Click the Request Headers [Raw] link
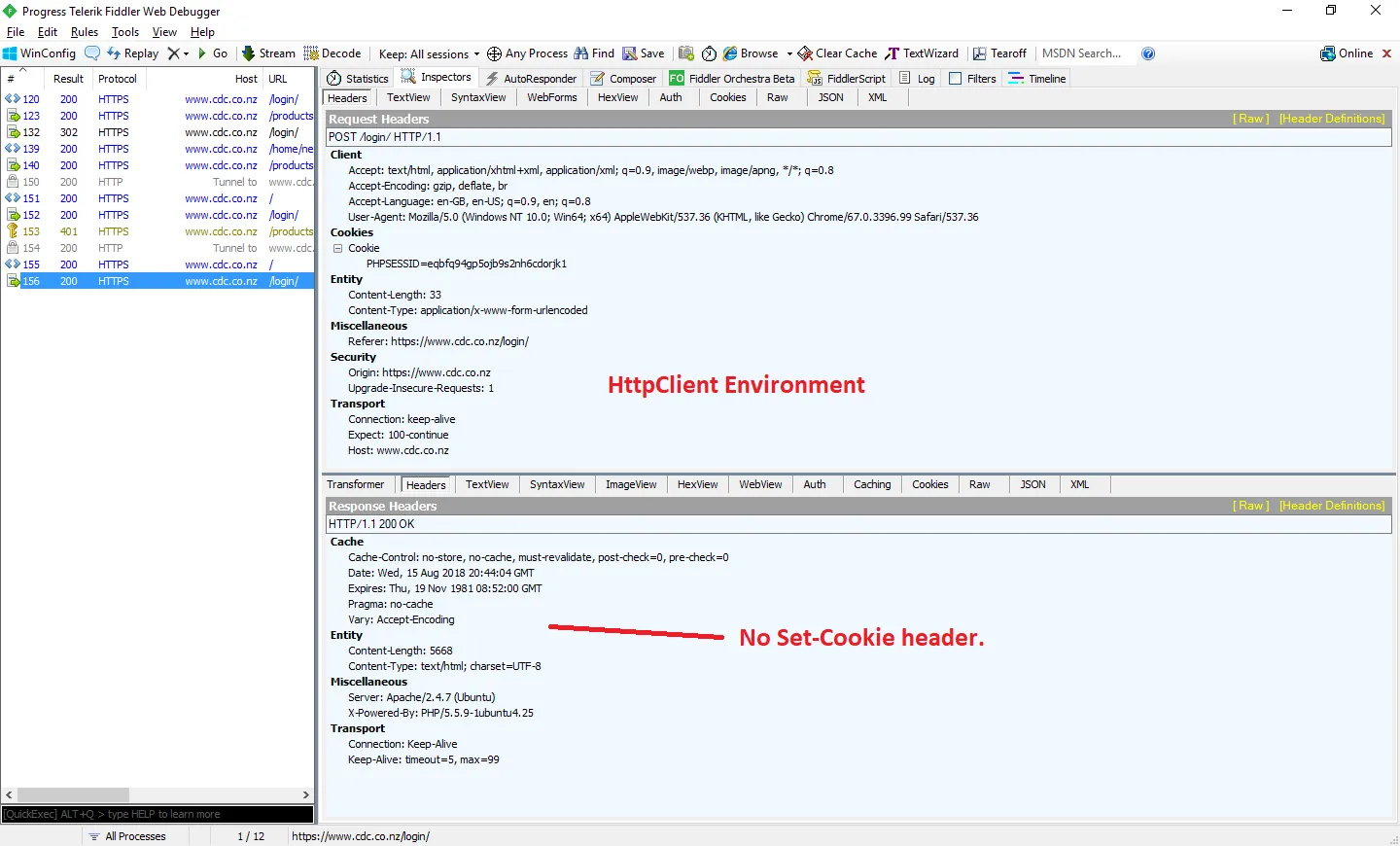This screenshot has width=1400, height=846. [x=1251, y=119]
